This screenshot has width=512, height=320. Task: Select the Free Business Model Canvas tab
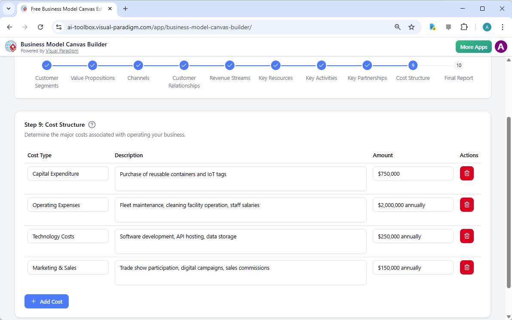pyautogui.click(x=64, y=9)
